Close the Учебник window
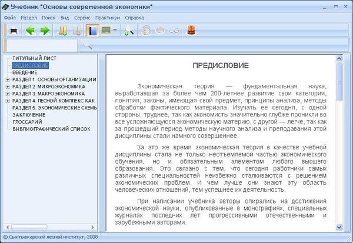This screenshot has height=243, width=353. tap(345, 6)
